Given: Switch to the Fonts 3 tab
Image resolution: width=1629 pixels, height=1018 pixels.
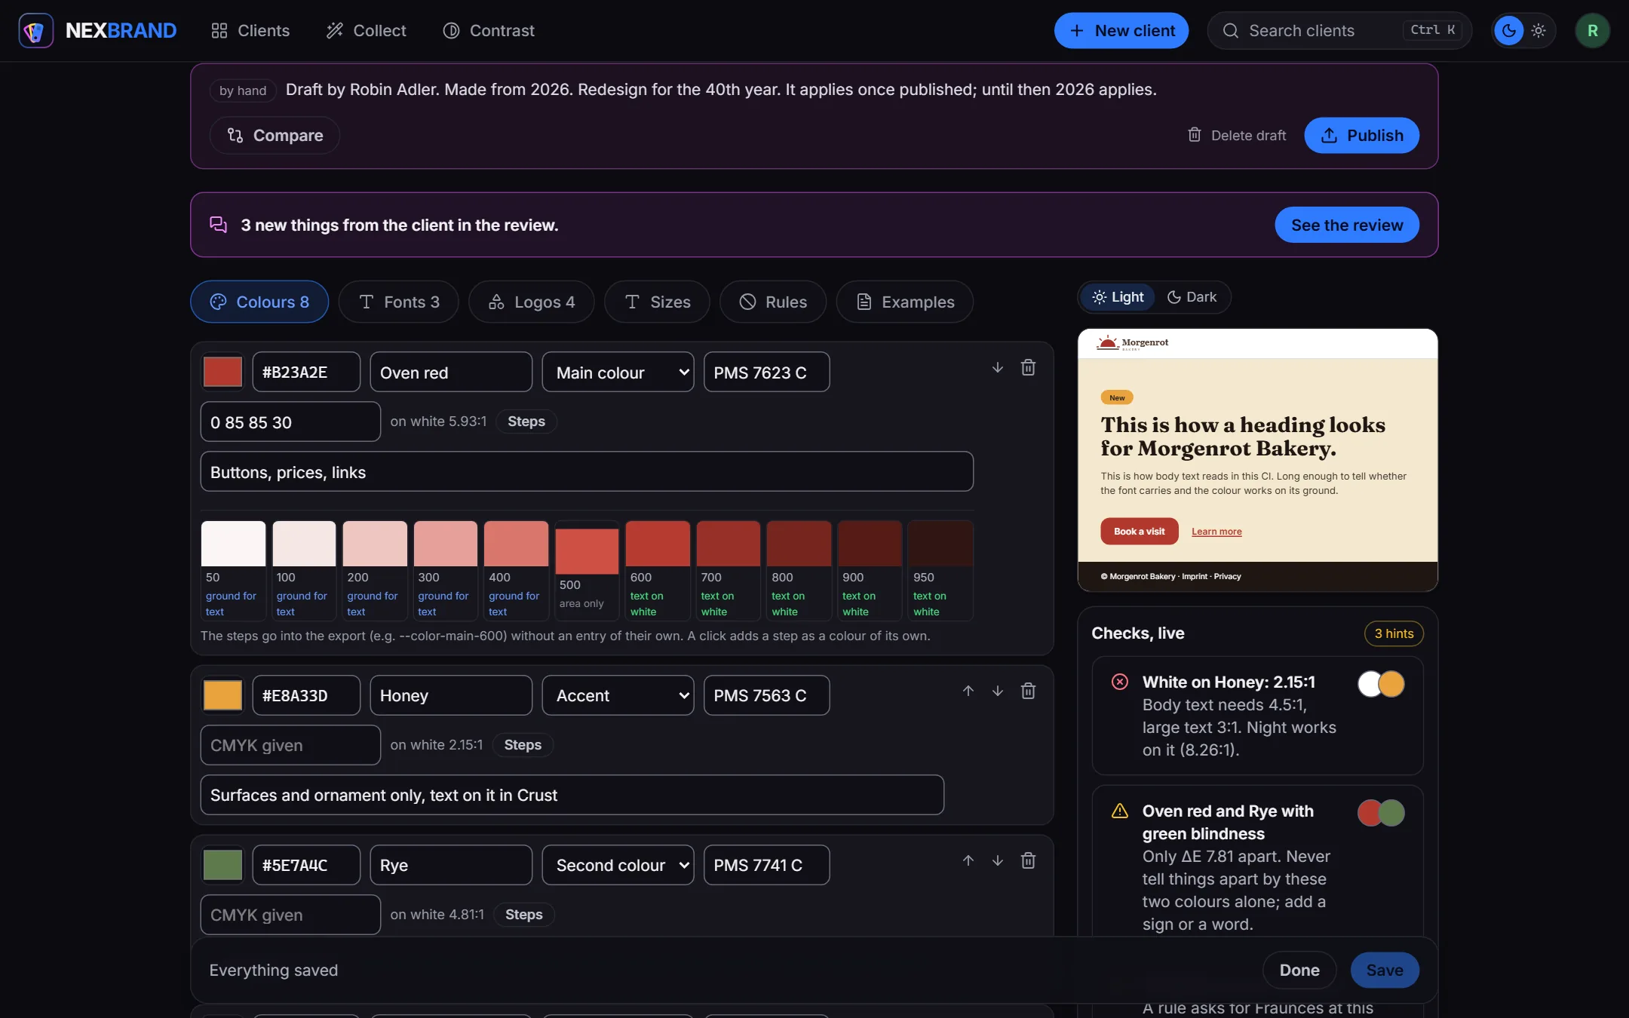Looking at the screenshot, I should (x=398, y=302).
